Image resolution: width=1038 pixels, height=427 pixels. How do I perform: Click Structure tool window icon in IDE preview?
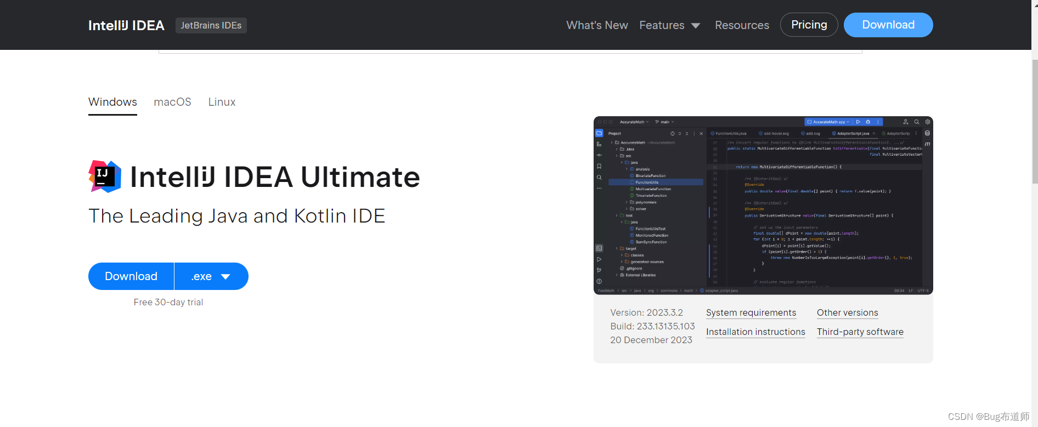[x=599, y=144]
